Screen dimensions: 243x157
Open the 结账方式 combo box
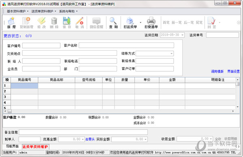coord(171,53)
